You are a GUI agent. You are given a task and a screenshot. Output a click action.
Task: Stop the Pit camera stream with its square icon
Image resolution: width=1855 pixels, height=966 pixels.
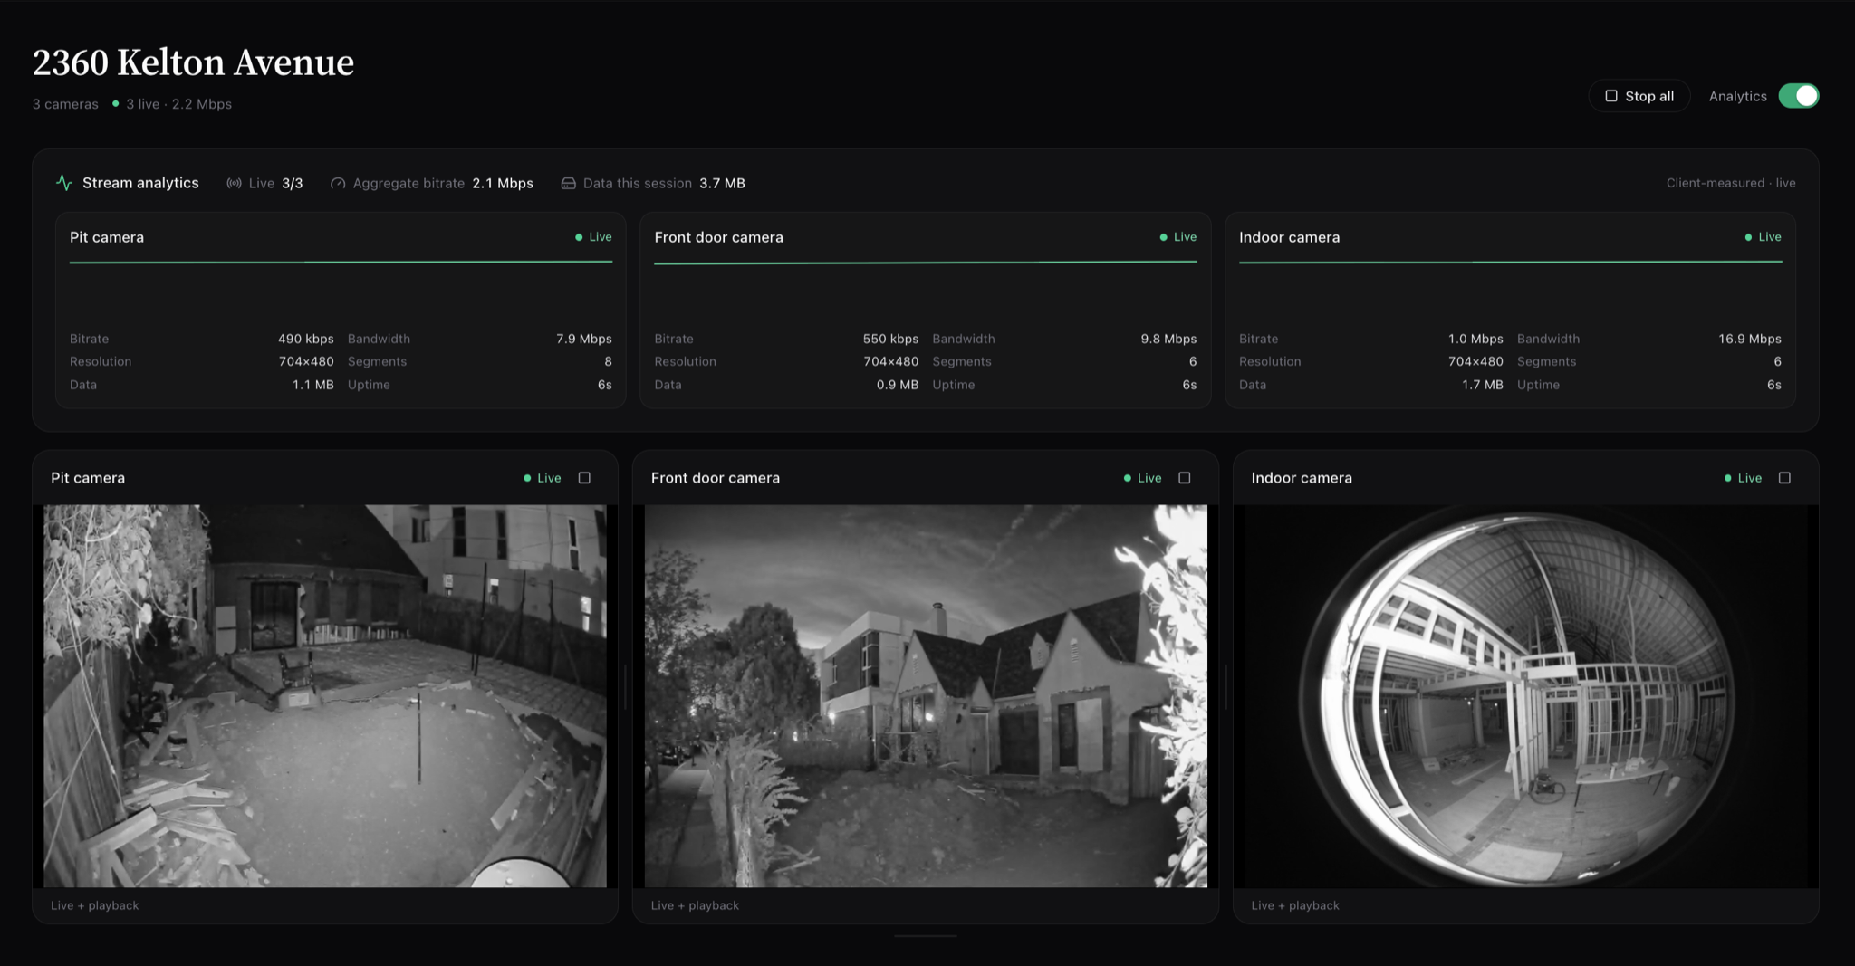584,478
